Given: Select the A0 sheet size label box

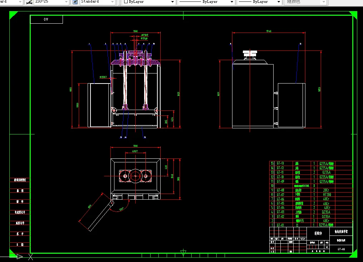Looking at the screenshot, I should click(46, 19).
